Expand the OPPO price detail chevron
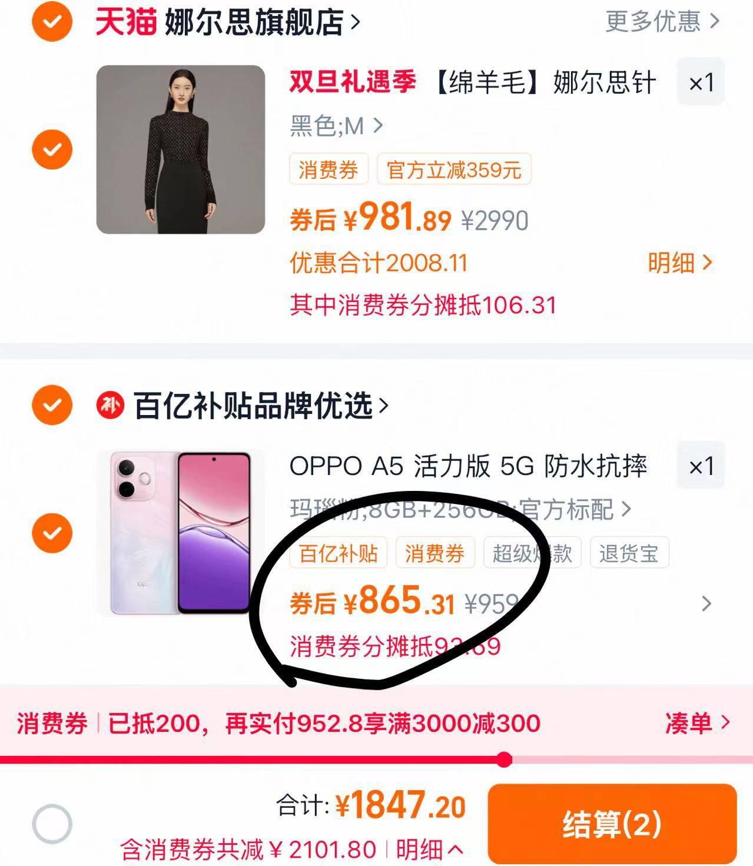Image resolution: width=753 pixels, height=866 pixels. [x=706, y=603]
